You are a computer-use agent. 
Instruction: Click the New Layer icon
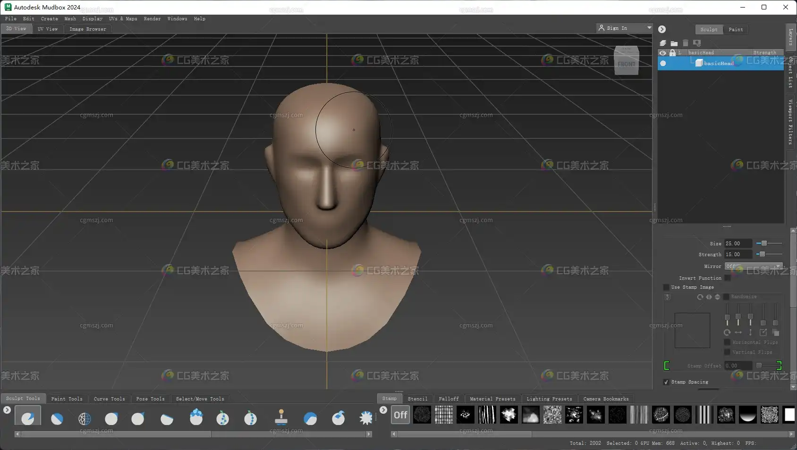click(x=663, y=43)
